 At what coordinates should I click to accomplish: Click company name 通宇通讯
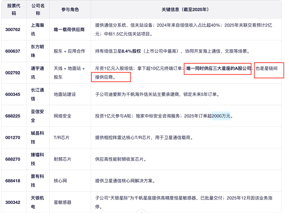point(37,73)
